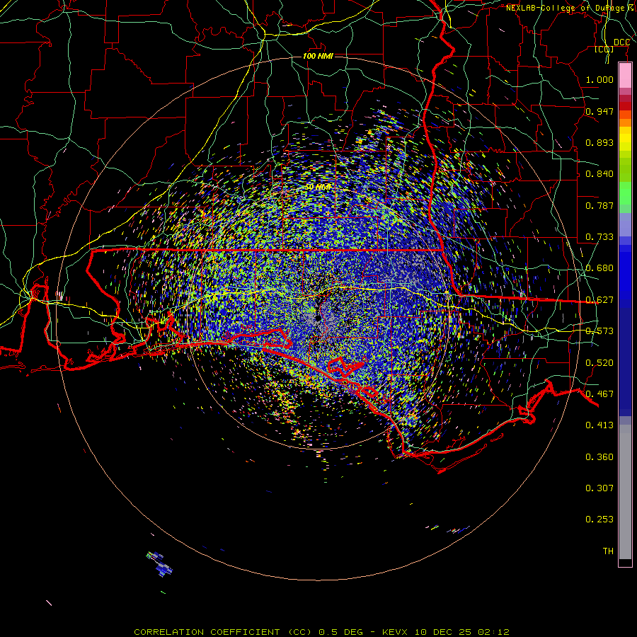637x637 pixels.
Task: Click the 50 NMI range ring label
Action: pyautogui.click(x=318, y=188)
